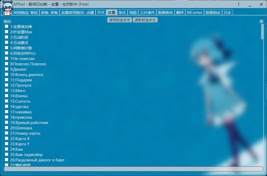
Task: Click the horizontal scrollbar at the bottom
Action: click(x=133, y=168)
